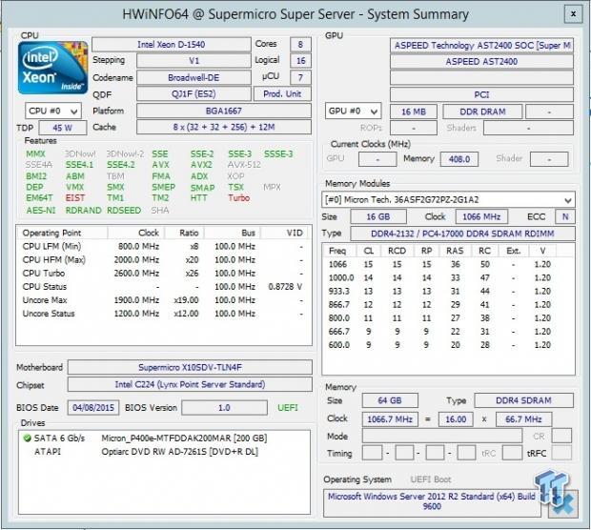The image size is (591, 530).
Task: Click the Intel Xeon D-1540 name field
Action: (x=172, y=45)
